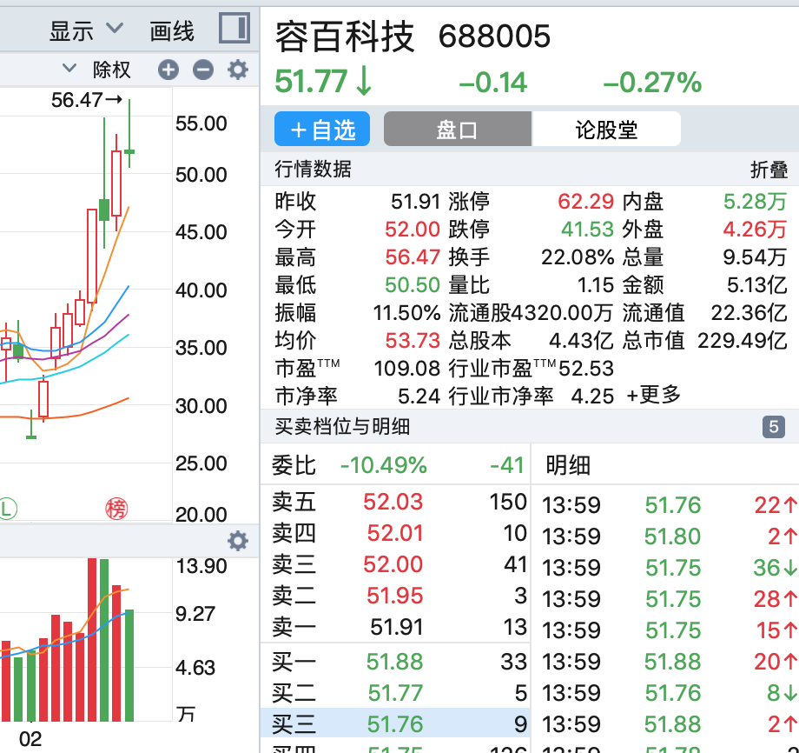
Task: Expand more quote data via +更多
Action: coord(653,395)
